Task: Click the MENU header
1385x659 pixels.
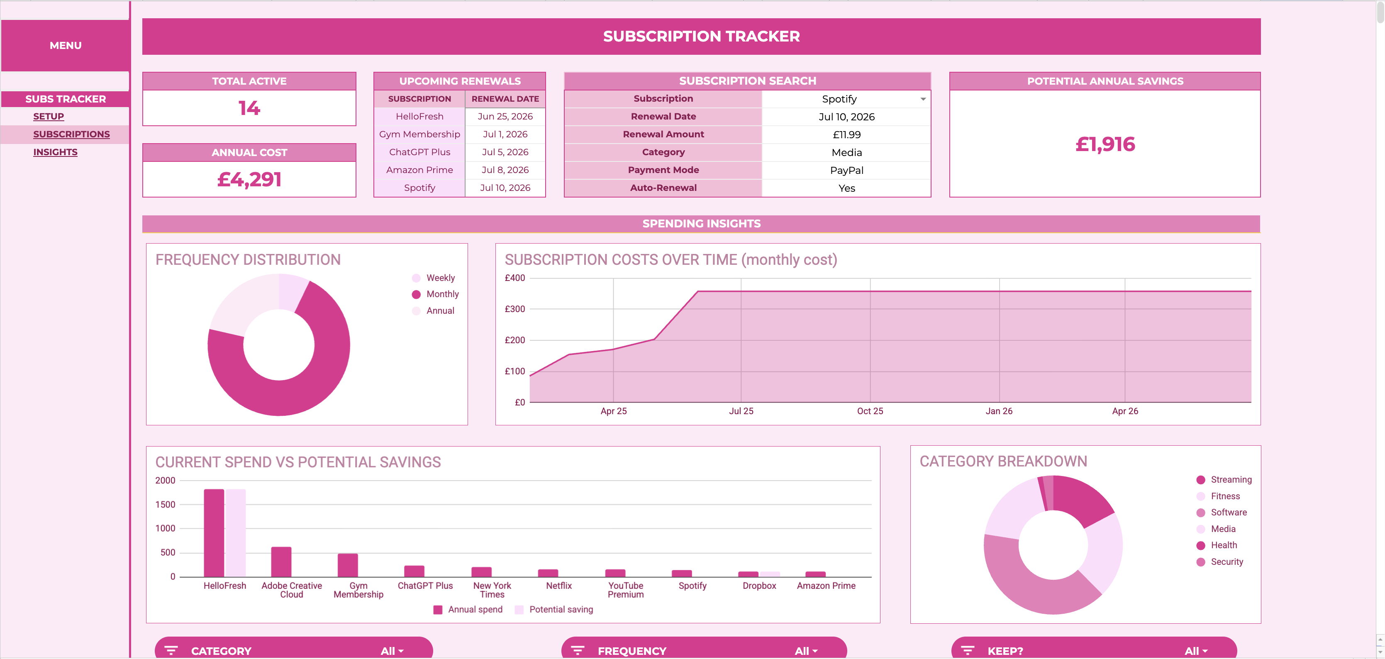Action: (x=66, y=46)
